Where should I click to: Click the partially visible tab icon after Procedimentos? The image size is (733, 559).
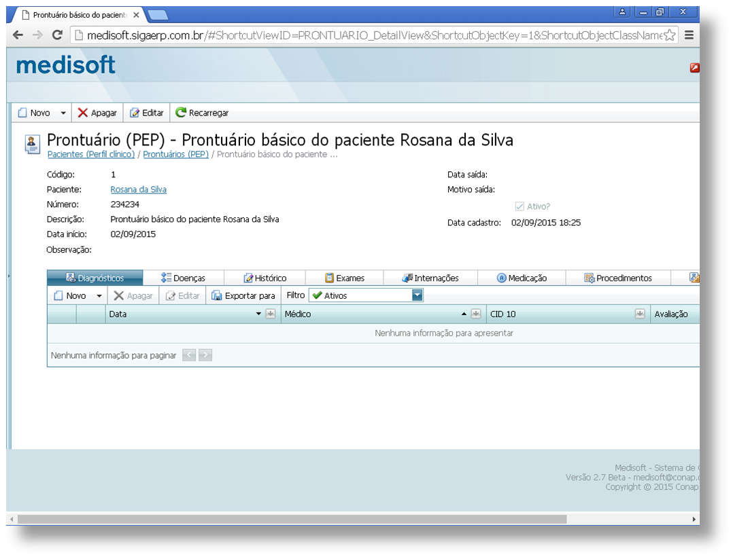694,278
